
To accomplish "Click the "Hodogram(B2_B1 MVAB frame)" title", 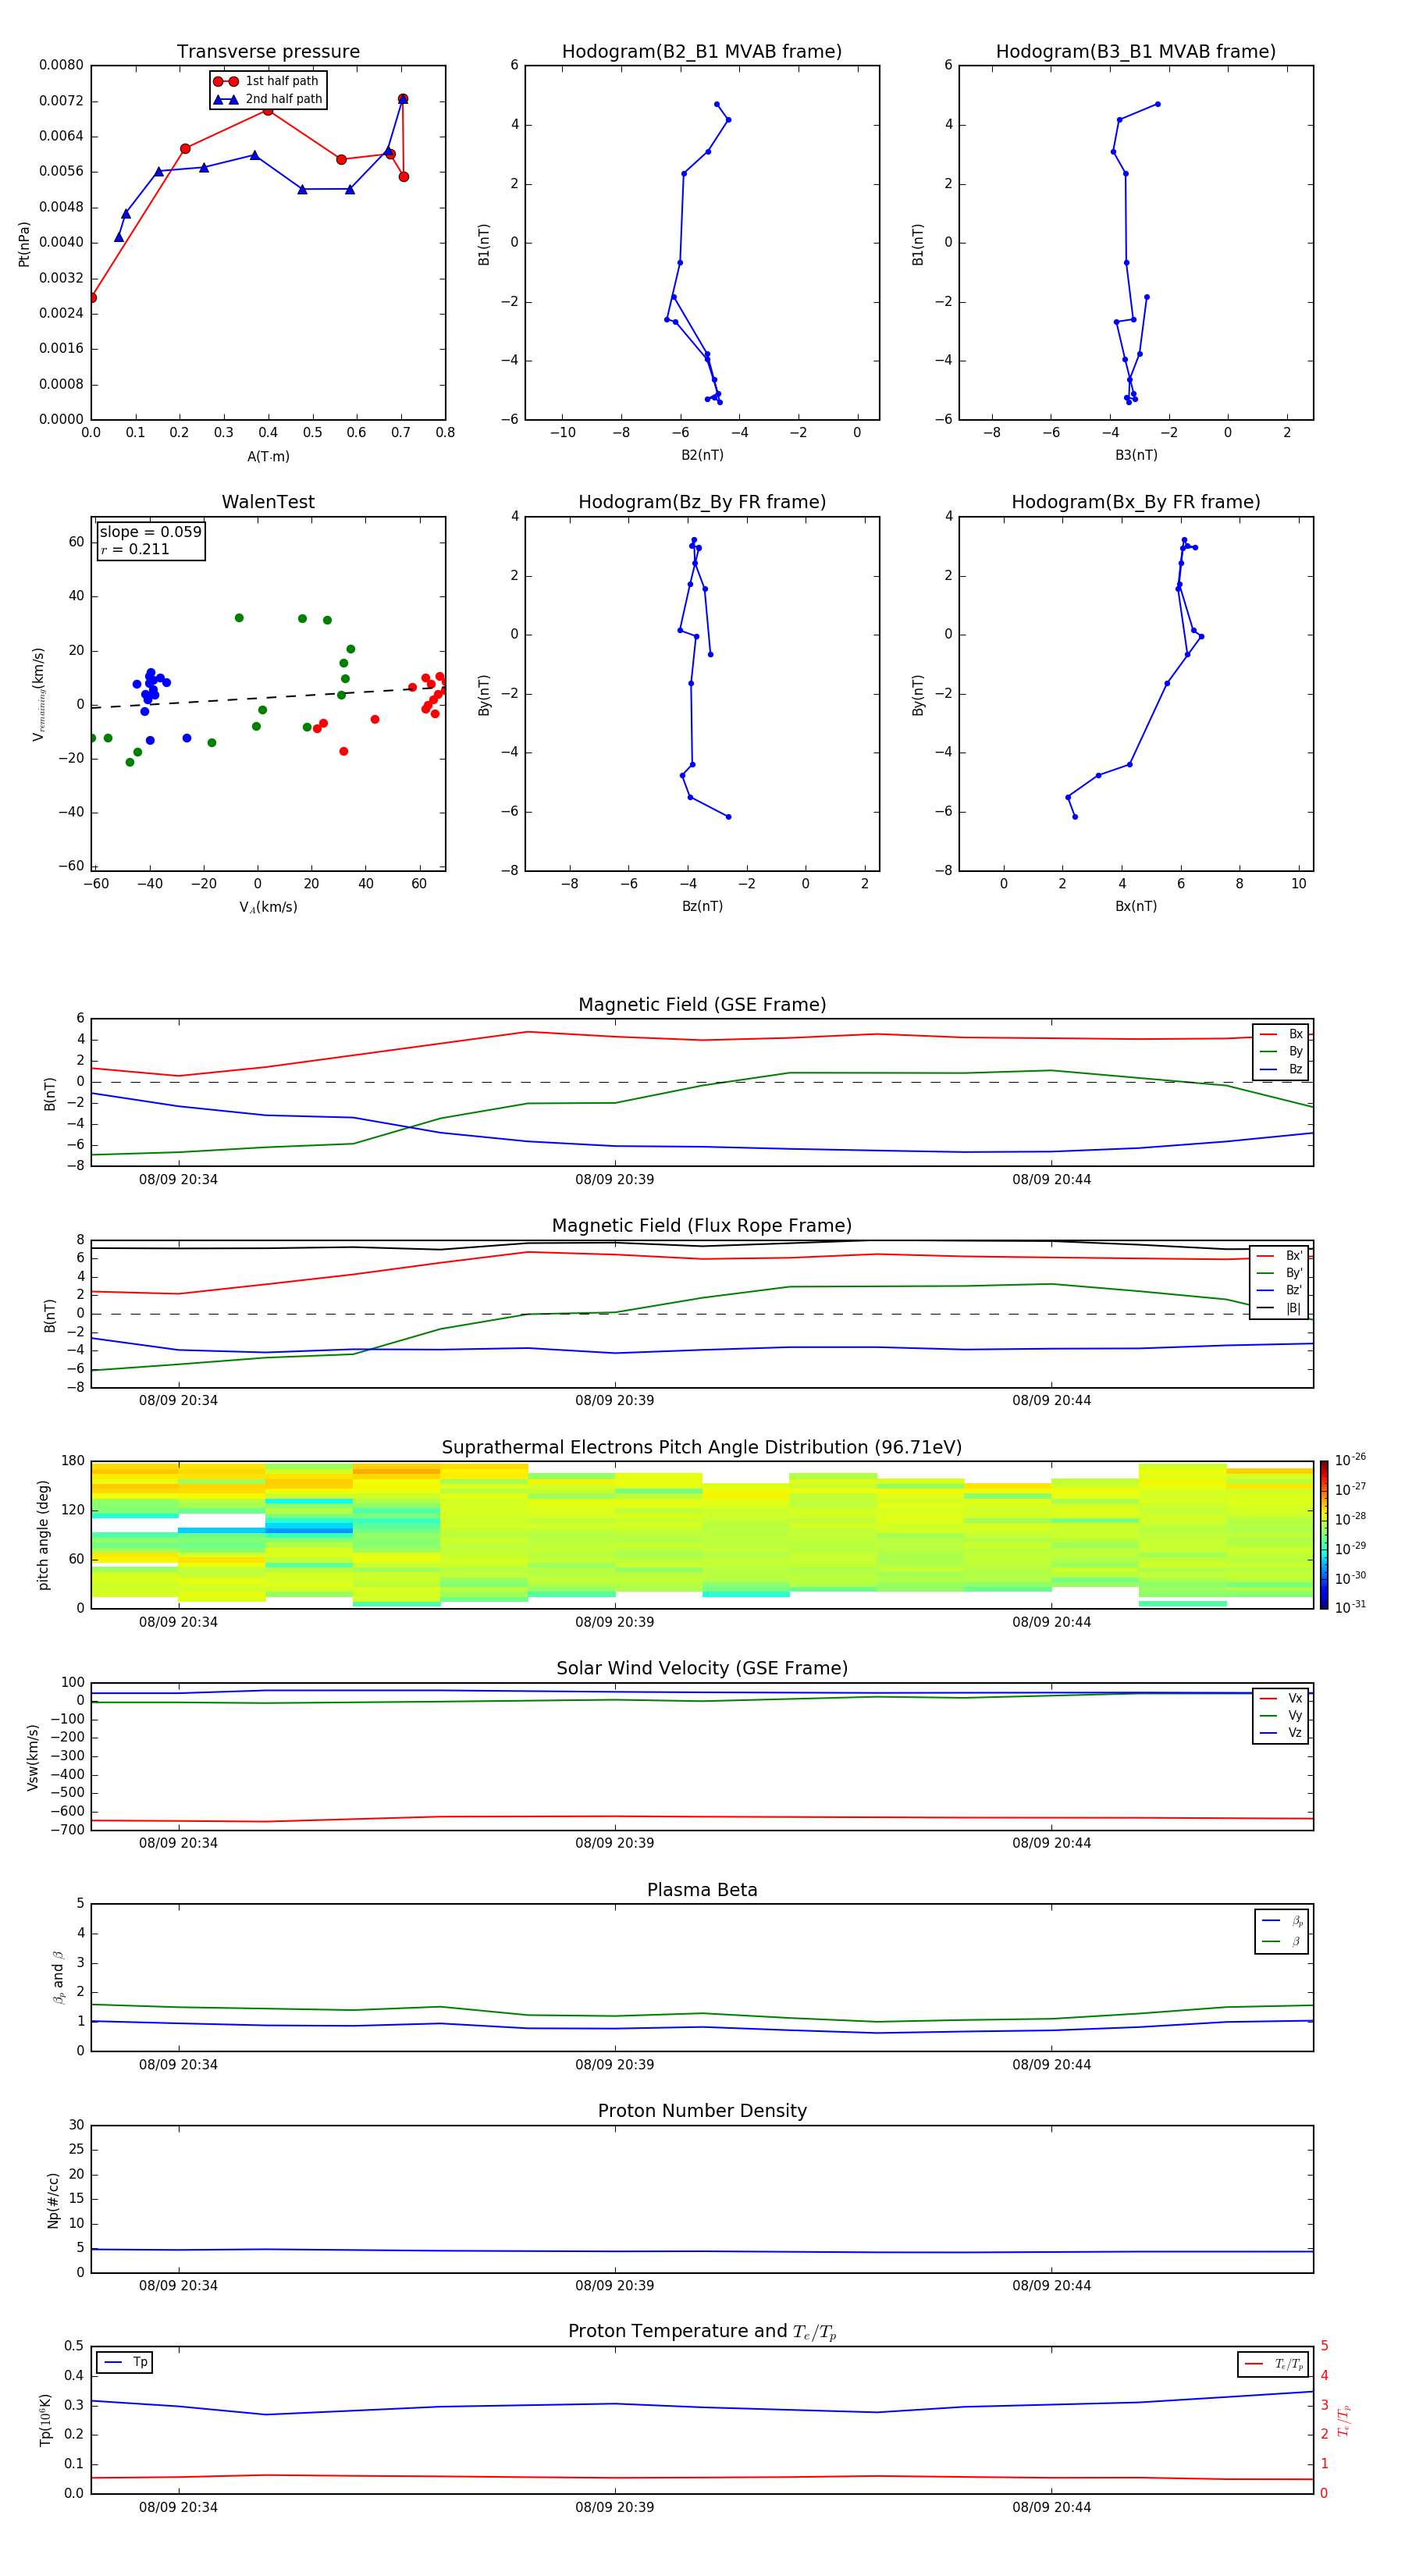I will click(702, 51).
